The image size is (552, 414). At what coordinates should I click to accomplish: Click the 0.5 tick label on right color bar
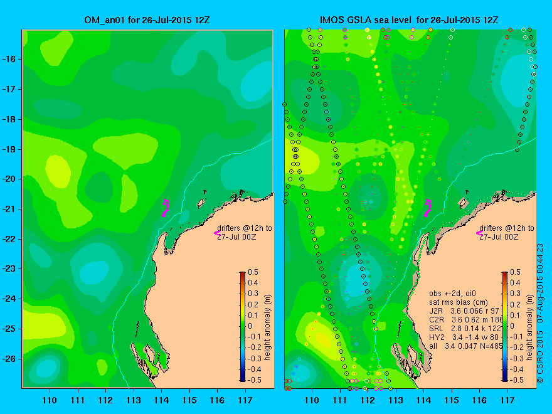point(516,272)
